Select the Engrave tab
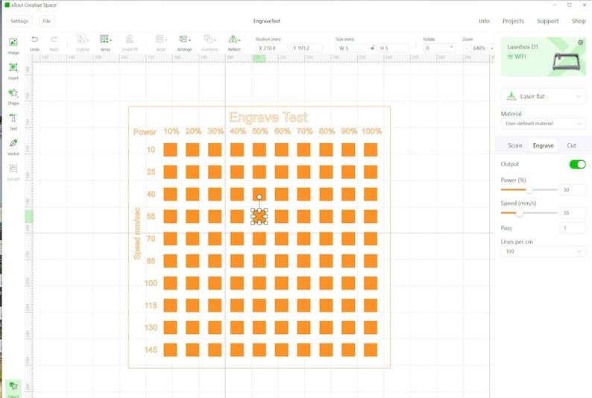Screen dimensions: 592x398 (544, 145)
